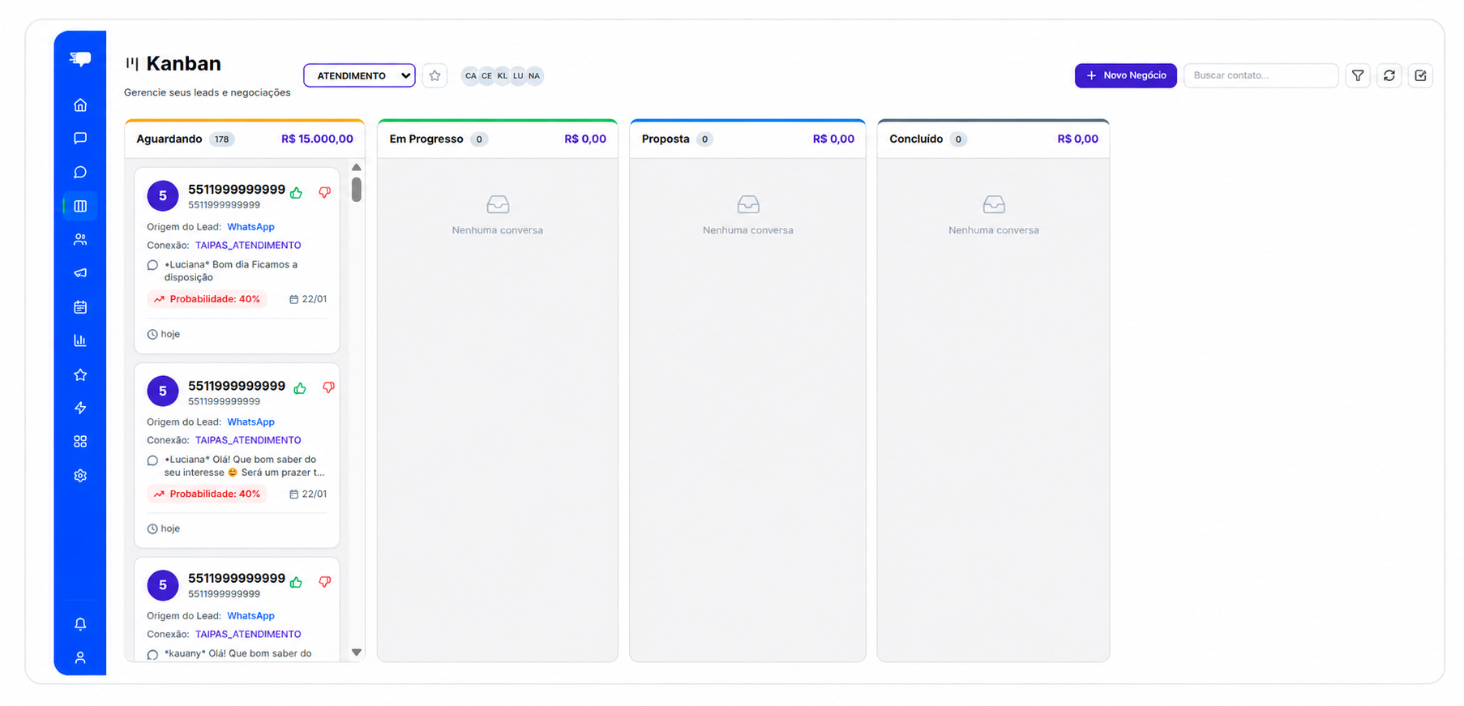1464x706 pixels.
Task: Click Probabilidade 40% badge on first card
Action: point(208,299)
